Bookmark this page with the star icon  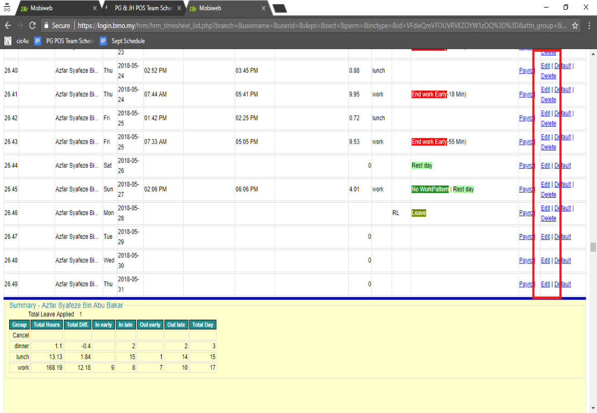pos(575,25)
